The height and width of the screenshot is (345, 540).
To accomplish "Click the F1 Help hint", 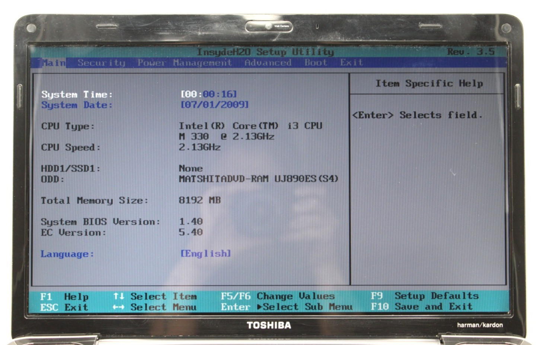I will pyautogui.click(x=64, y=296).
